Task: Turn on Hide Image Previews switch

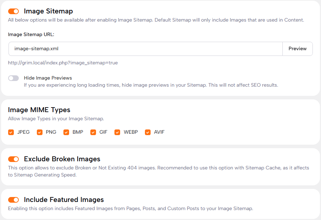Action: (x=13, y=78)
